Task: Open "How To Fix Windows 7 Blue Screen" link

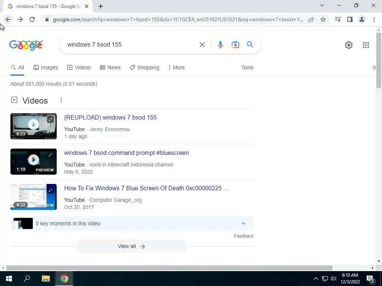Action: pos(146,188)
